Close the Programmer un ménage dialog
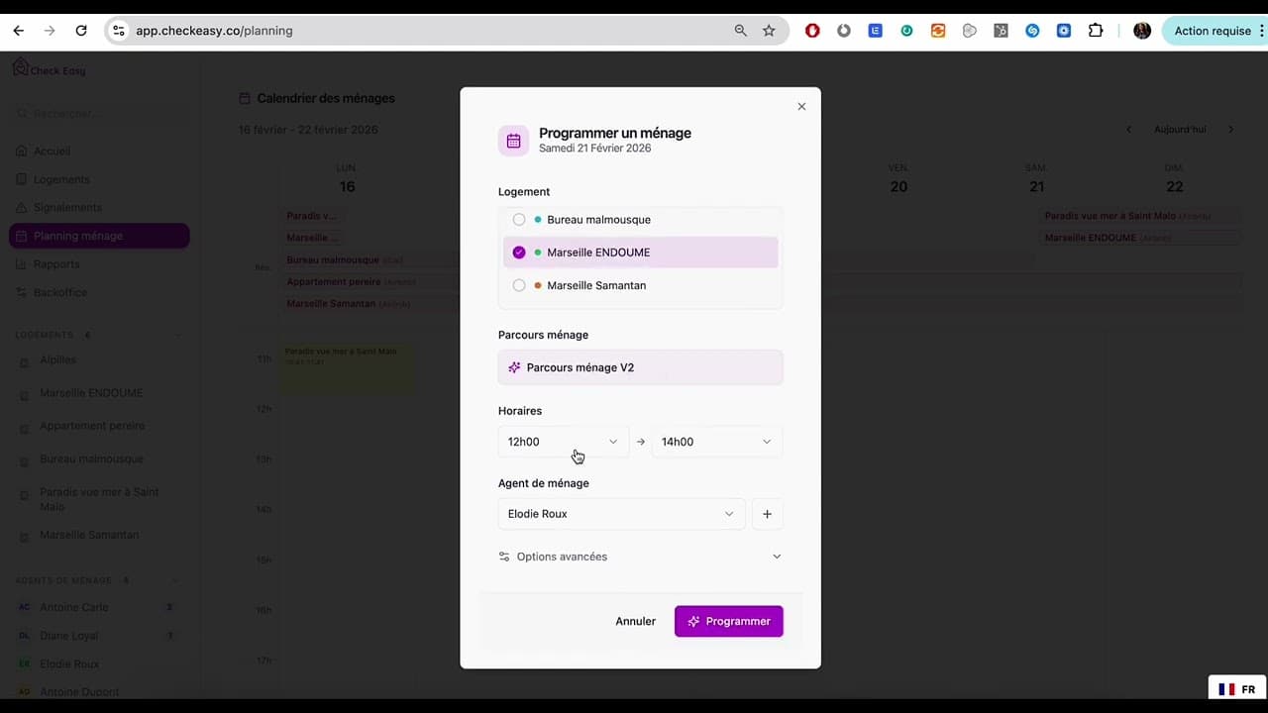This screenshot has height=713, width=1268. 801,106
